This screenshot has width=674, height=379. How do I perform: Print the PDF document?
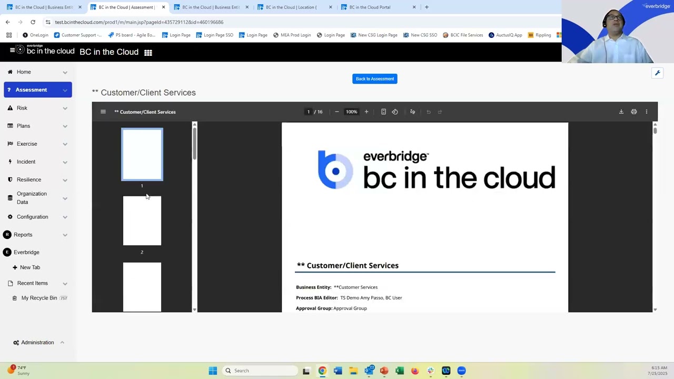[634, 112]
